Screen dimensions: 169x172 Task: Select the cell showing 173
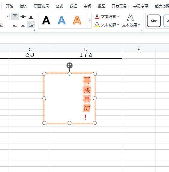click(86, 56)
